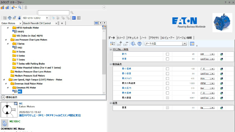This screenshot has height=132, width=235.
Task: Add a new catalog tab with plus
Action: 62,23
